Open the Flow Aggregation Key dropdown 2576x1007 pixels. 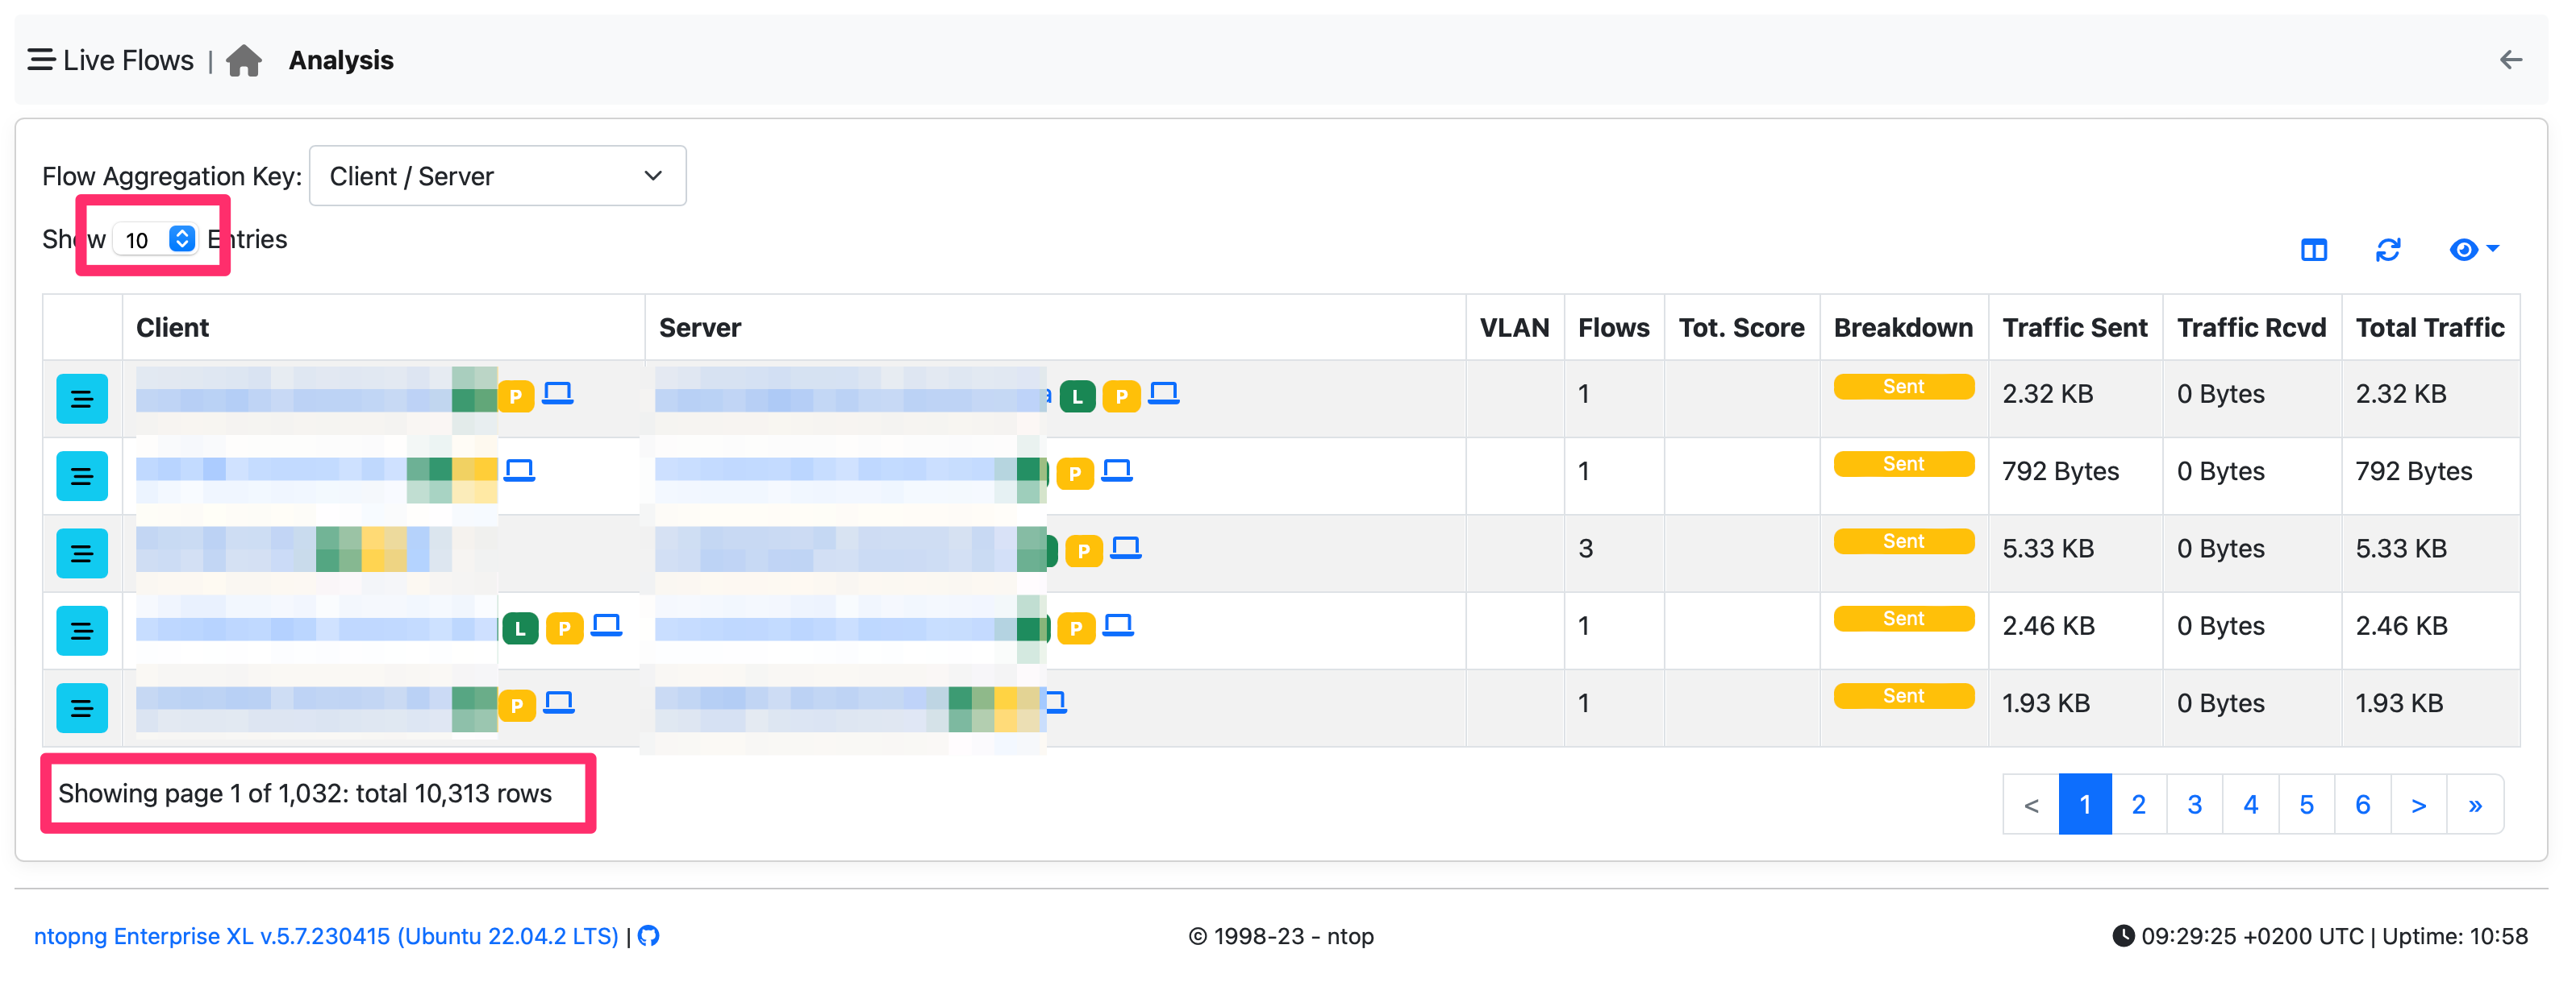[x=497, y=176]
